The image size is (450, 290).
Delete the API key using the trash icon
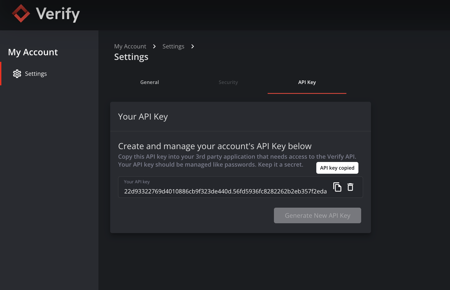[x=350, y=187]
